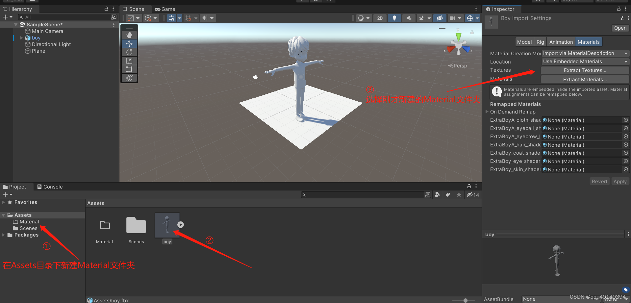Toggle scene audio mute icon
Image resolution: width=631 pixels, height=303 pixels.
pos(409,18)
